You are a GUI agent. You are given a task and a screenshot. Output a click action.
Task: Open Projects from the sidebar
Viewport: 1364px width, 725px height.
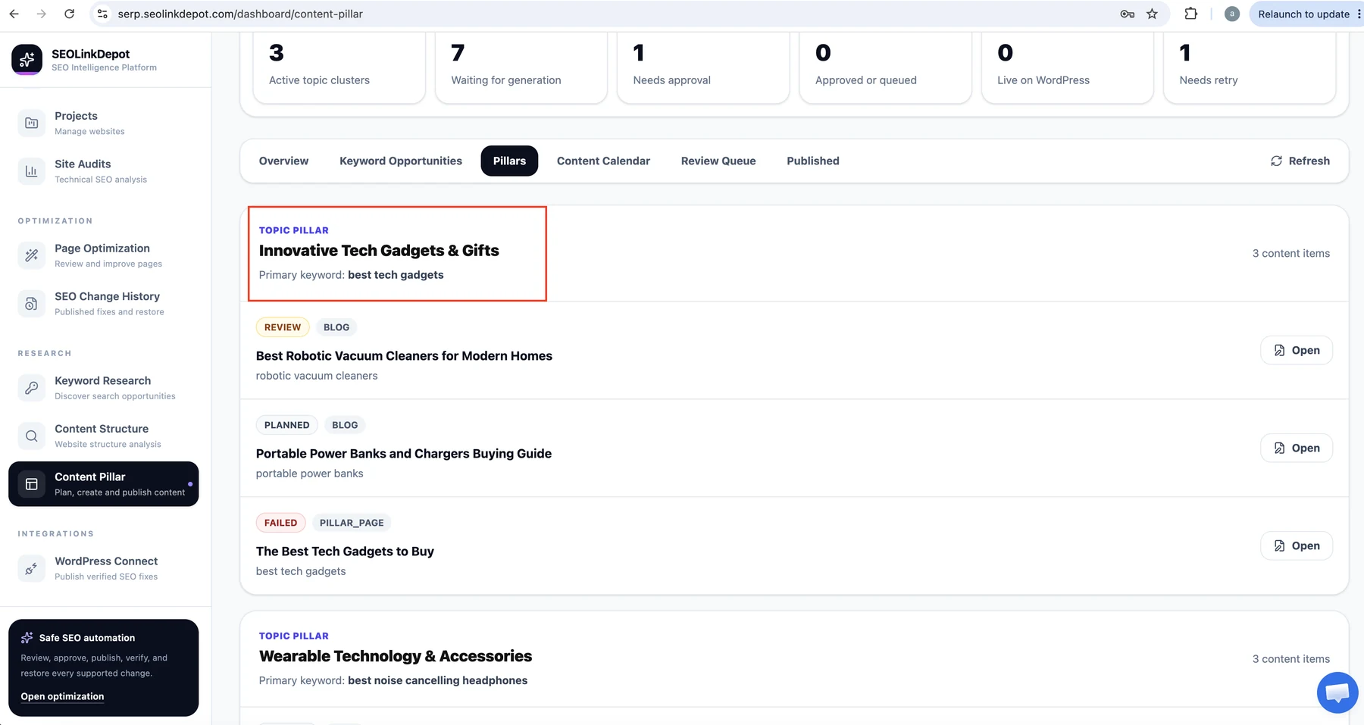(104, 123)
